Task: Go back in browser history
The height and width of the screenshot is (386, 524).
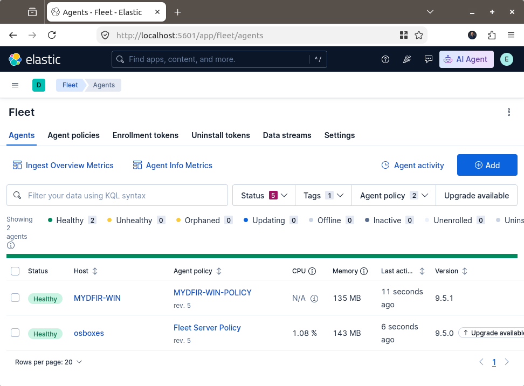Action: click(13, 35)
